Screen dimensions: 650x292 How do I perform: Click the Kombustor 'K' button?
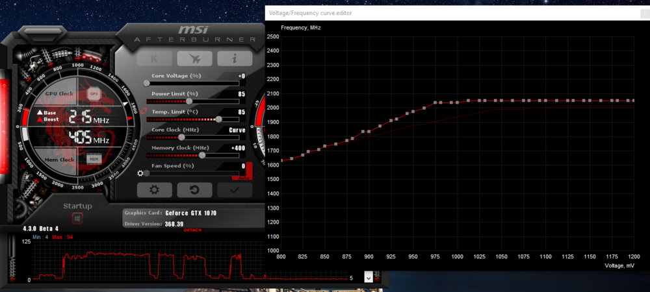tap(154, 58)
